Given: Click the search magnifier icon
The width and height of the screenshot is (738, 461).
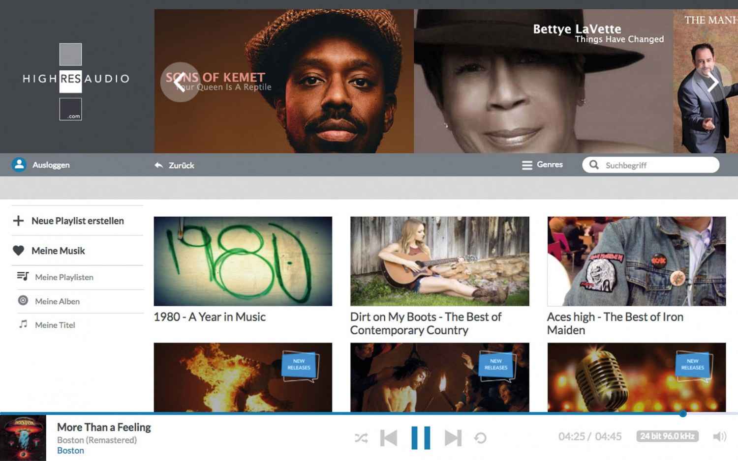Looking at the screenshot, I should 594,165.
